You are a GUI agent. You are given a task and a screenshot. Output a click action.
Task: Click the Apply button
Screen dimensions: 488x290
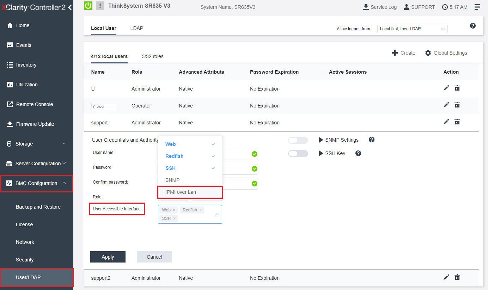pos(108,257)
